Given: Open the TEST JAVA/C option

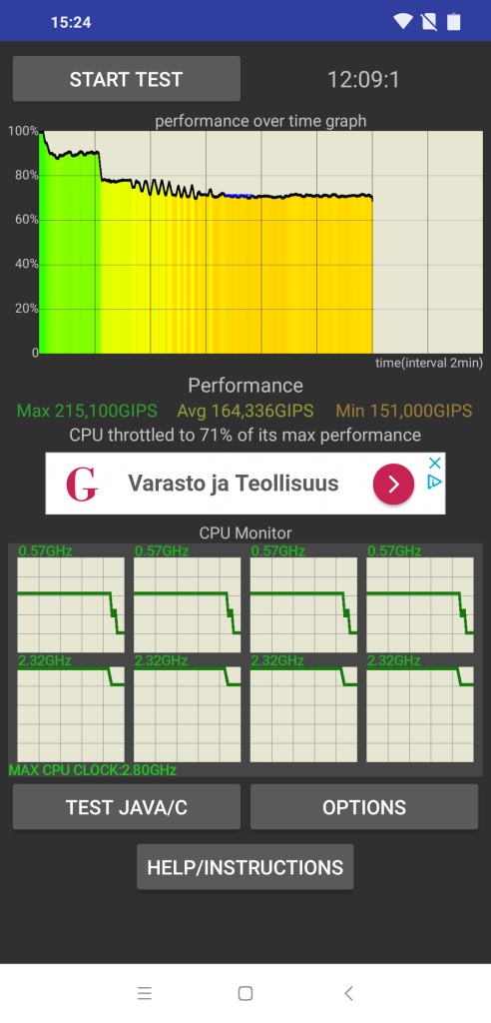Looking at the screenshot, I should (127, 807).
